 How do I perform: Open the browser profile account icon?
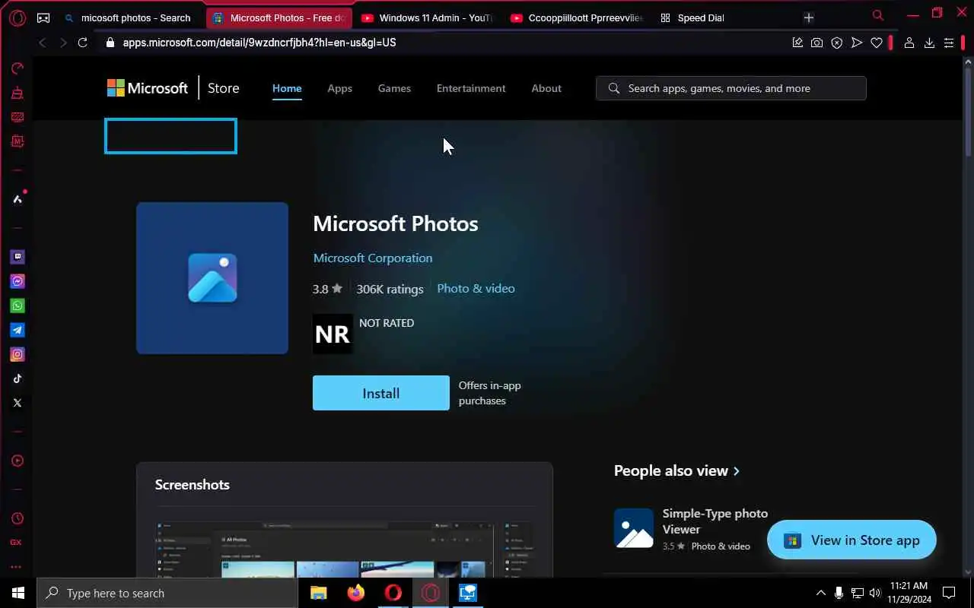(909, 43)
